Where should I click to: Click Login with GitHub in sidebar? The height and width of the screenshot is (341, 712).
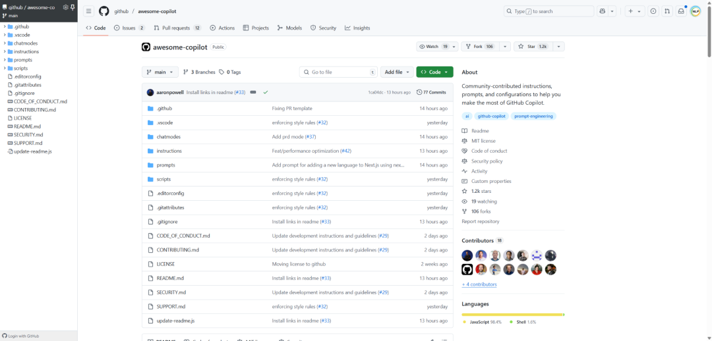pyautogui.click(x=21, y=336)
